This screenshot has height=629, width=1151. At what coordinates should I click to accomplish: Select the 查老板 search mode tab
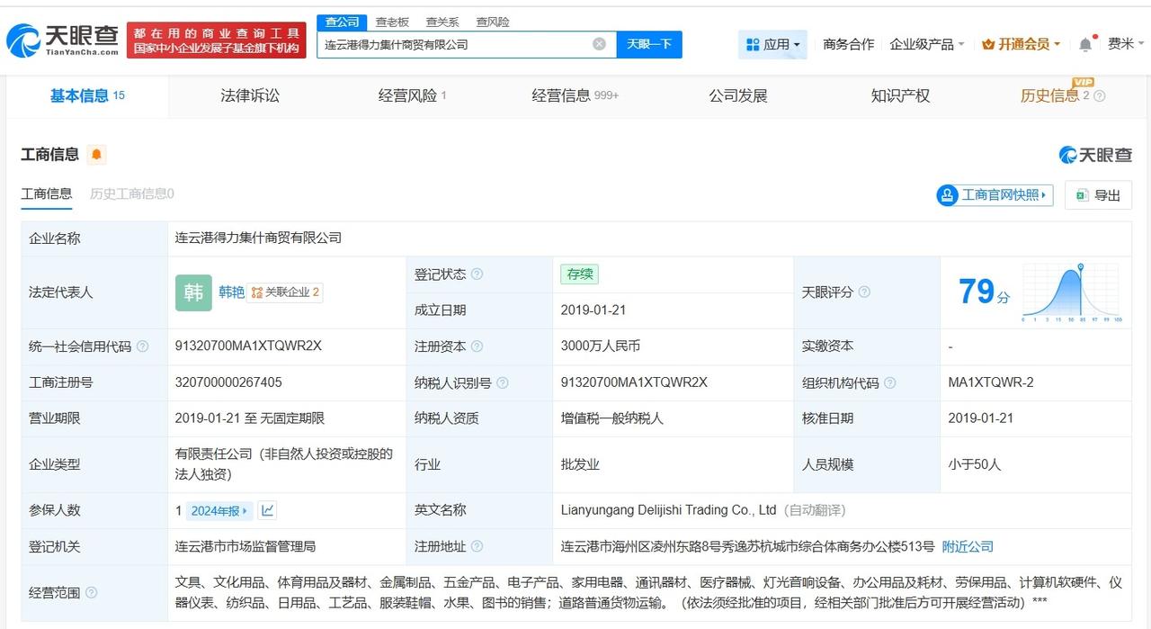(x=392, y=22)
